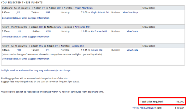Open View Seats for Air France 1481

click(x=132, y=31)
